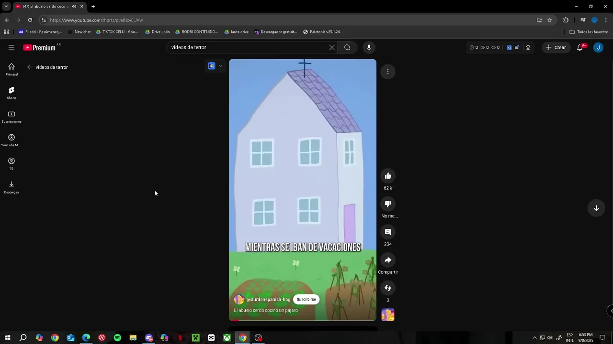Open Principal in the sidebar

11,70
